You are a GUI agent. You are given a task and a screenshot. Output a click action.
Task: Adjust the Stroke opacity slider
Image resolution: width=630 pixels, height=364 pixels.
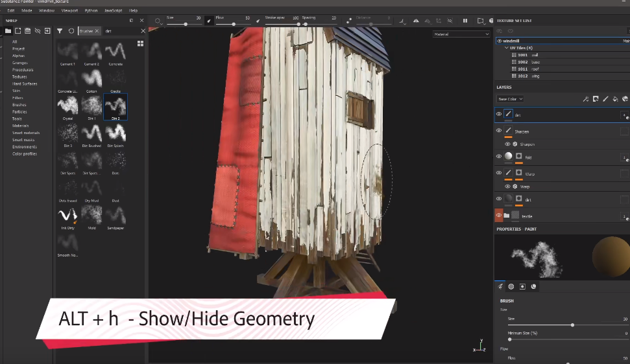click(281, 24)
